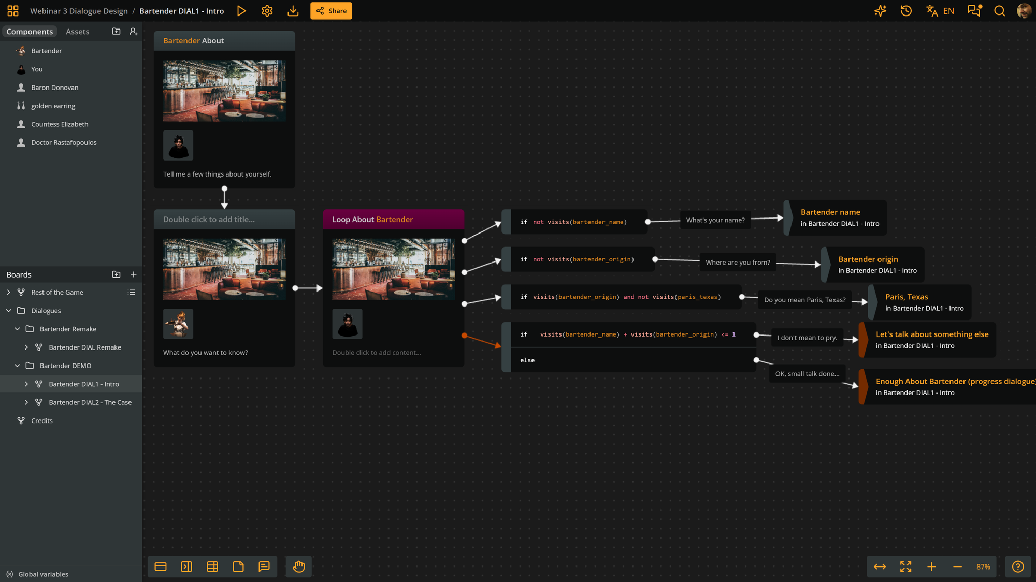Open the project dashboard grid icon
The height and width of the screenshot is (582, 1036).
tap(13, 11)
